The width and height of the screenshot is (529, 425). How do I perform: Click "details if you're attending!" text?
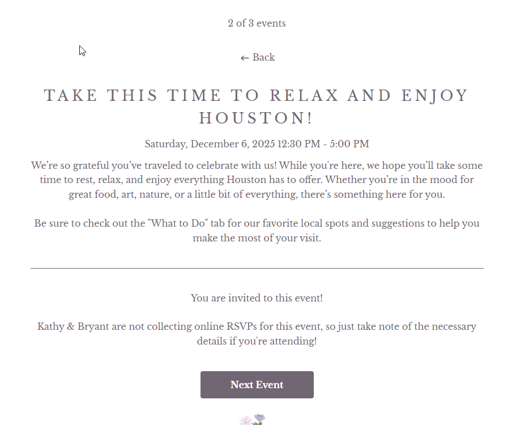point(257,341)
